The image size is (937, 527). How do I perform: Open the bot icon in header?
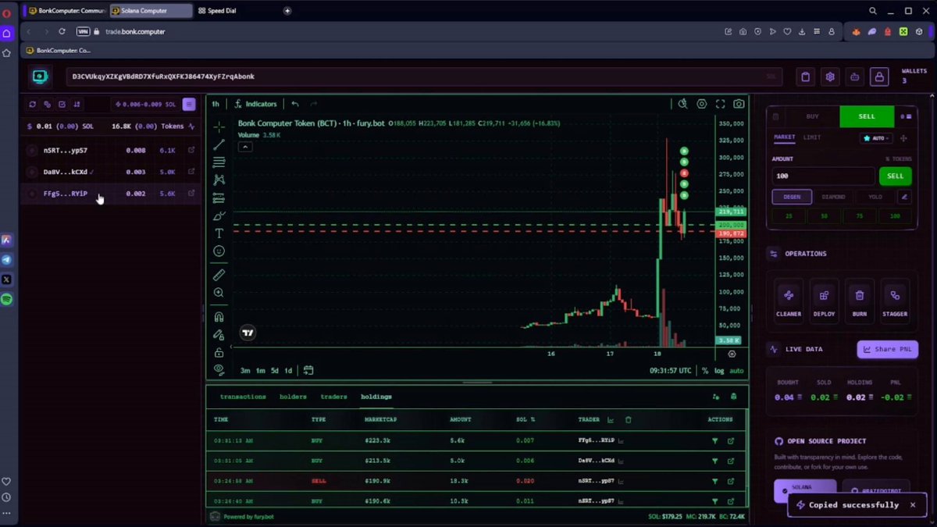coord(855,77)
